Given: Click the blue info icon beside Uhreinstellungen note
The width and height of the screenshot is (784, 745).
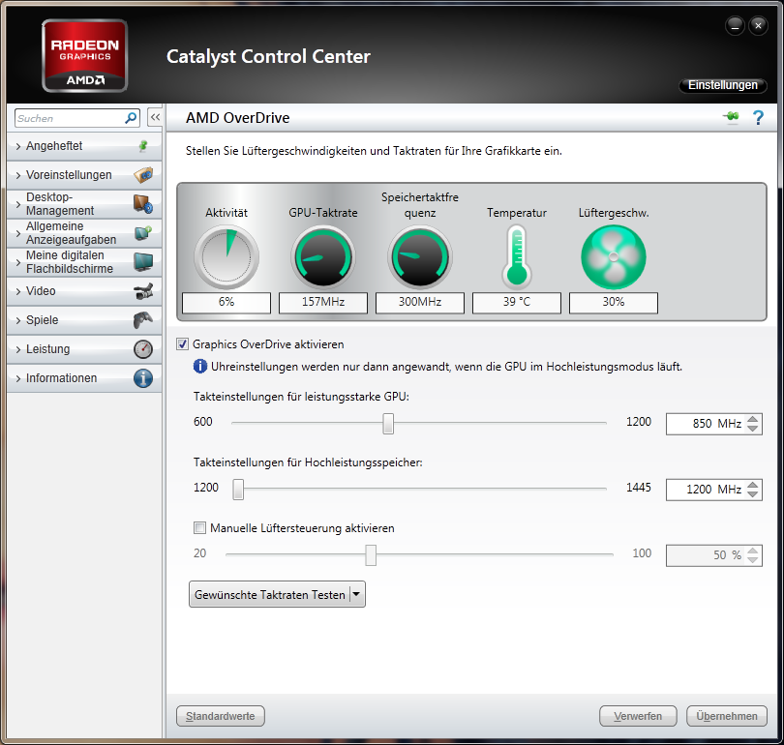Looking at the screenshot, I should (x=200, y=367).
